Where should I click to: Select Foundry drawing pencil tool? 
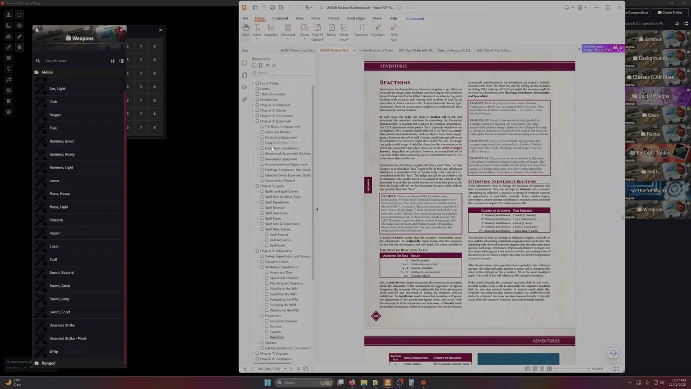tap(9, 47)
